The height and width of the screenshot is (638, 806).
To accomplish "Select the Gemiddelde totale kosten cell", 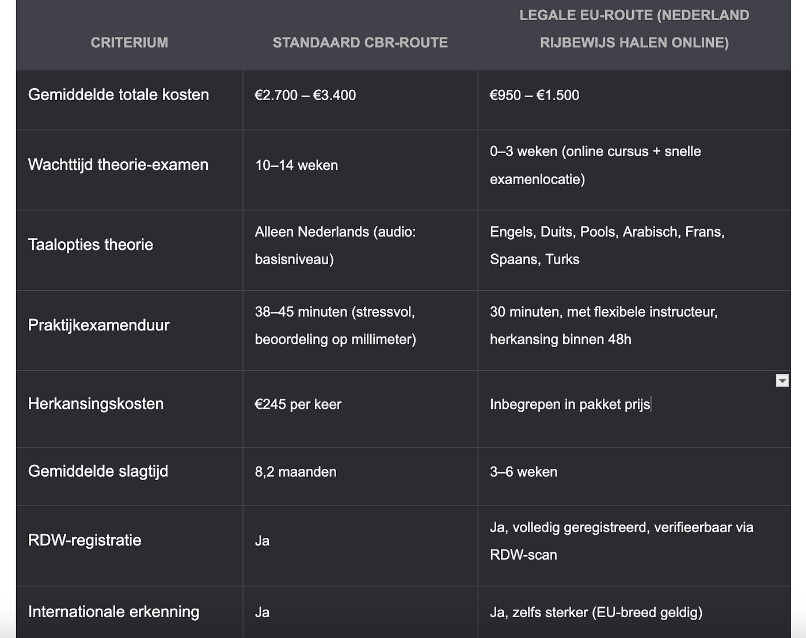I will pos(119,95).
